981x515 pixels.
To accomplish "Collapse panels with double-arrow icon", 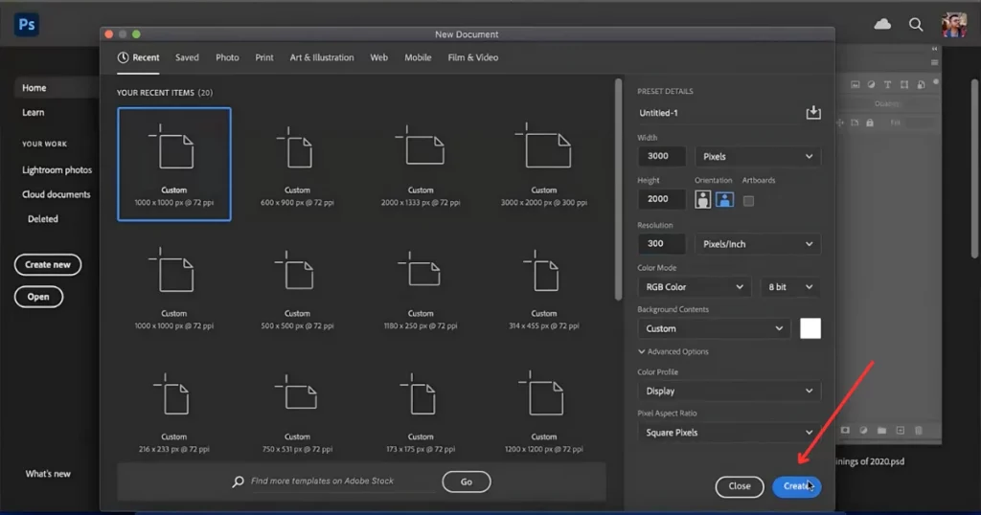I will click(934, 49).
